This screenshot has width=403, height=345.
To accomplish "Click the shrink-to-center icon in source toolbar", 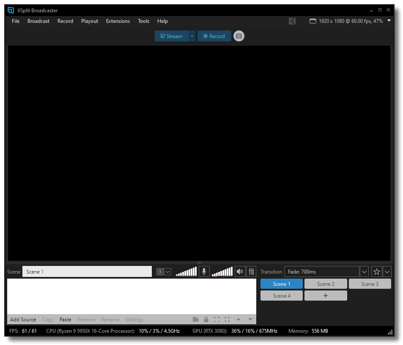I will [227, 319].
